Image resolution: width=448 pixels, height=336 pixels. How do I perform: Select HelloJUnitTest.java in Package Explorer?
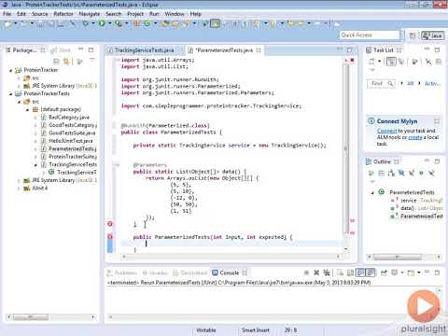(x=70, y=141)
